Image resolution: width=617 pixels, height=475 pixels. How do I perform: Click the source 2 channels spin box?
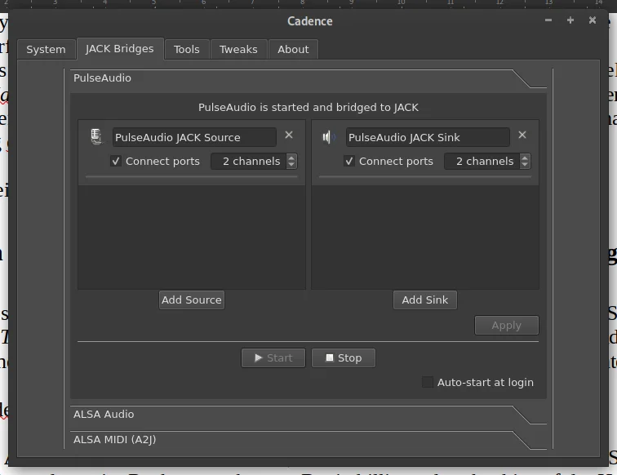click(254, 162)
